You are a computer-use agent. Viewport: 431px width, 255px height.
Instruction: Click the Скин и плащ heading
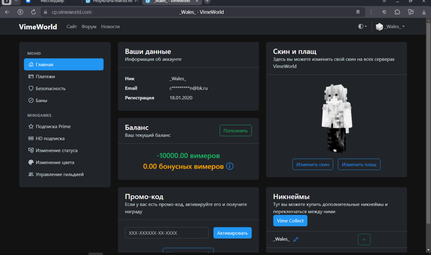[295, 52]
